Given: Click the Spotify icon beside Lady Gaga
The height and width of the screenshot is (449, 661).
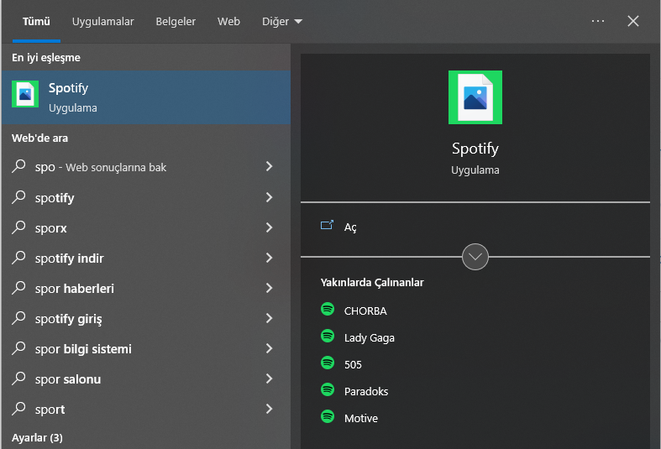Looking at the screenshot, I should point(328,337).
